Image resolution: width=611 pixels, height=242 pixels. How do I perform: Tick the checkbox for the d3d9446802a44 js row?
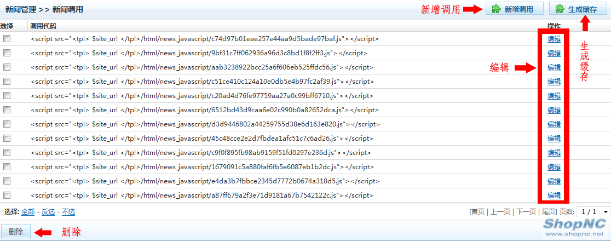tap(7, 124)
